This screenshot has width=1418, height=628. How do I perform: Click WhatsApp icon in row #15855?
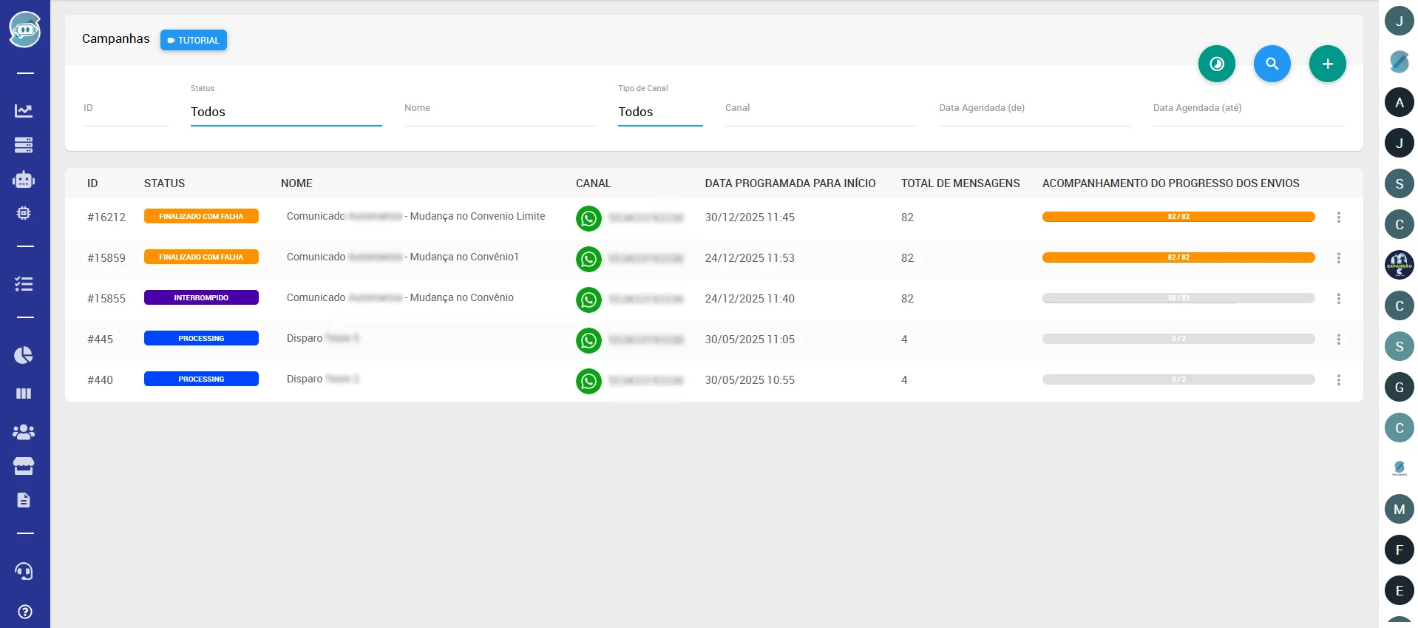(588, 300)
